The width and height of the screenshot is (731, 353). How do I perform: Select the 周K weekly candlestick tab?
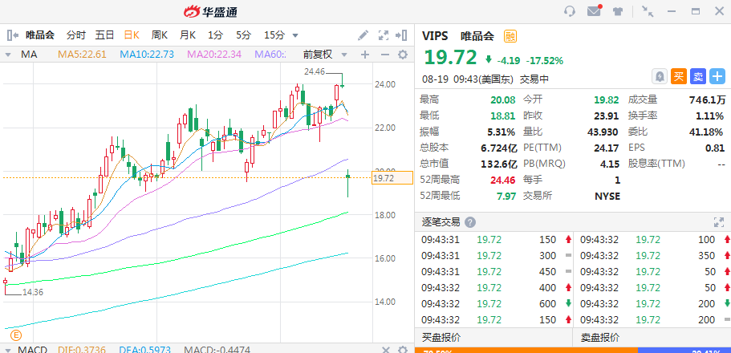click(x=160, y=35)
